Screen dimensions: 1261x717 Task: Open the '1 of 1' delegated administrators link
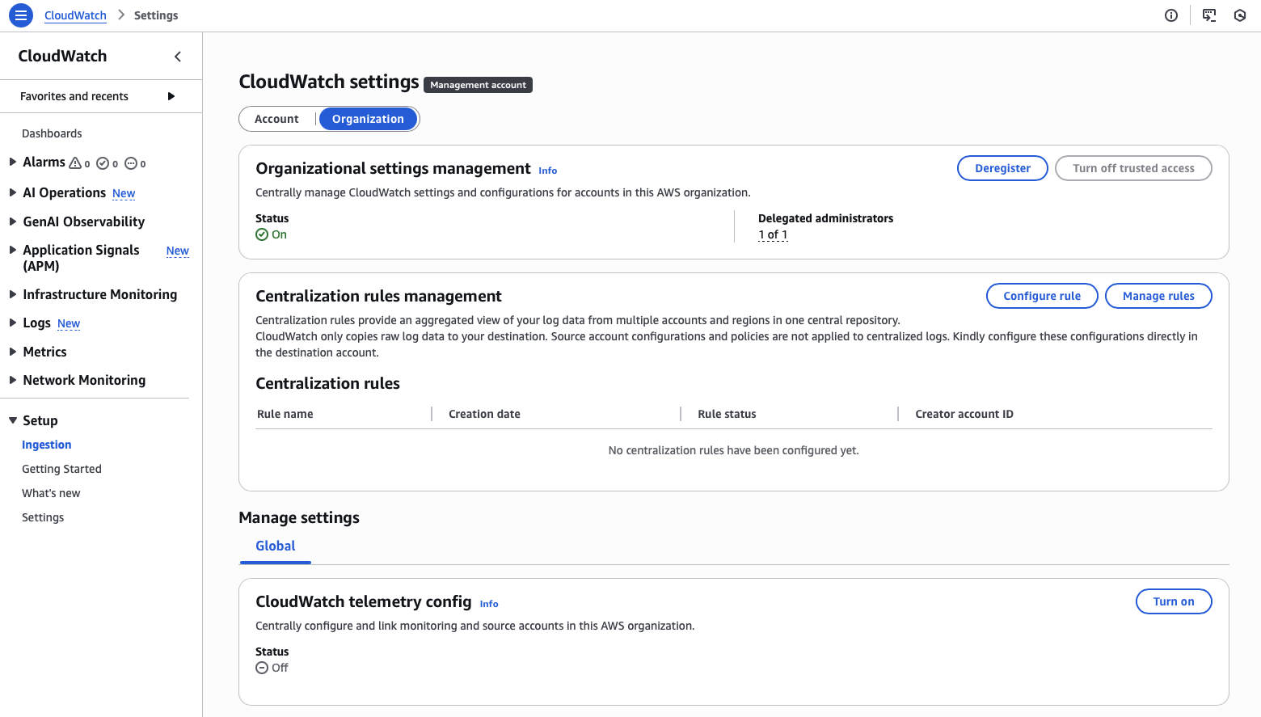pos(773,234)
